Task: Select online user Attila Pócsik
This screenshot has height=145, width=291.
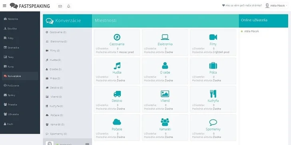Action: click(x=251, y=31)
